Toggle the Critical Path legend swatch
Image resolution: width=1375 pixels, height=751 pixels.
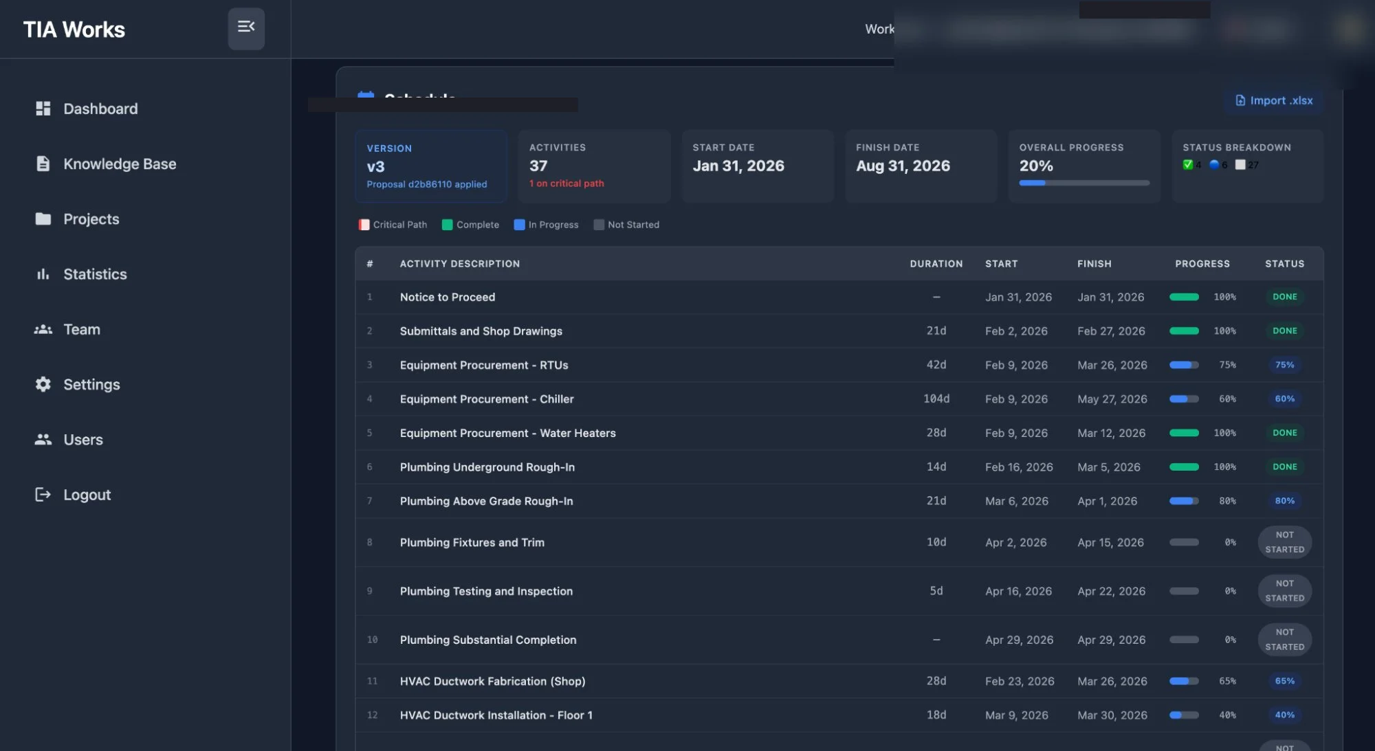pyautogui.click(x=364, y=224)
